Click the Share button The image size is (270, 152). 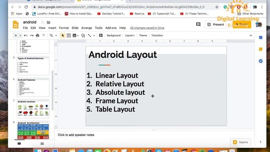click(242, 24)
